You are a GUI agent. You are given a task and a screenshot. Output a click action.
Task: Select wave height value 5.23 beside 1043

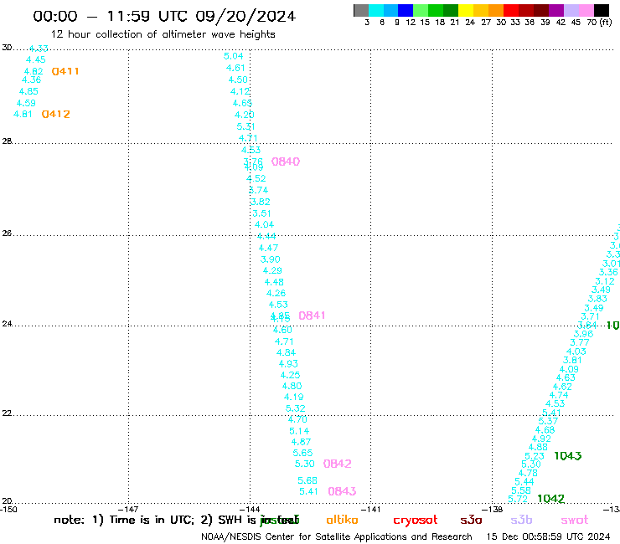(x=535, y=456)
